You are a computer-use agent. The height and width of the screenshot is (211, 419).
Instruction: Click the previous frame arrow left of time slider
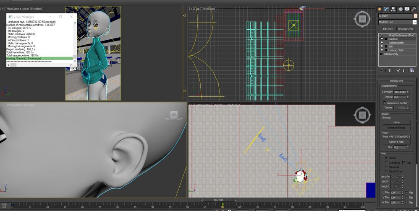[202, 200]
